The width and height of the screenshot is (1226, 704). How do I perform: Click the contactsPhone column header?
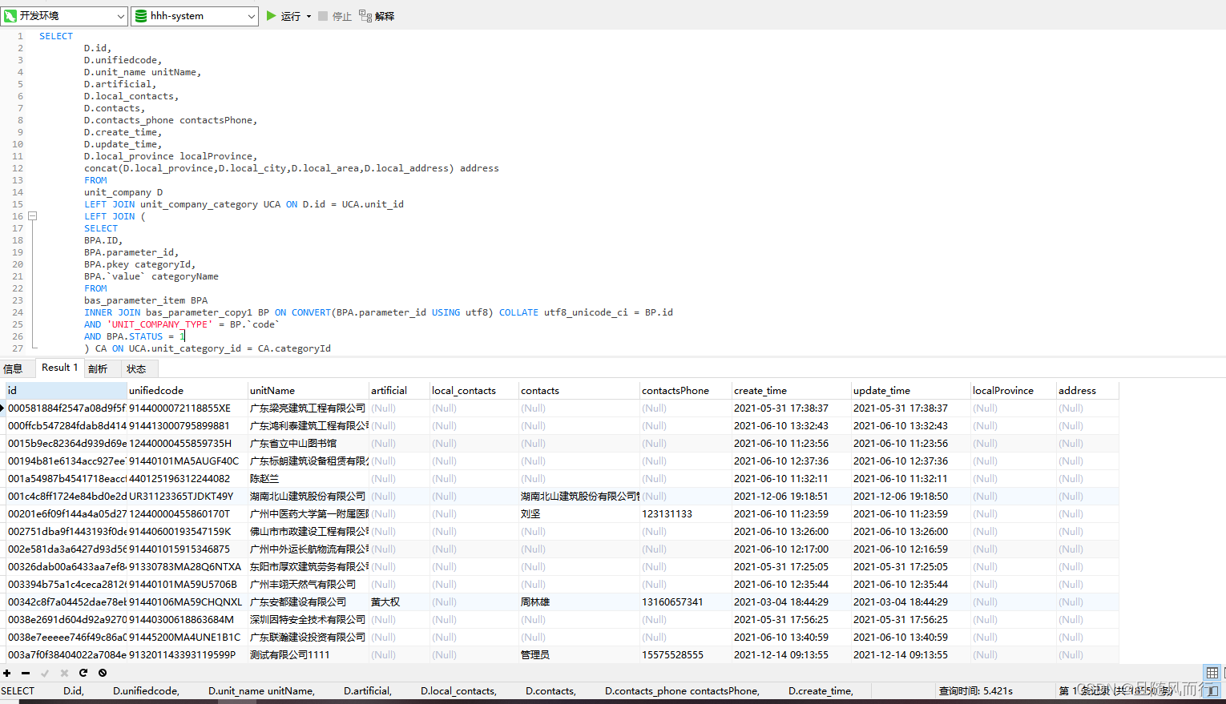686,391
